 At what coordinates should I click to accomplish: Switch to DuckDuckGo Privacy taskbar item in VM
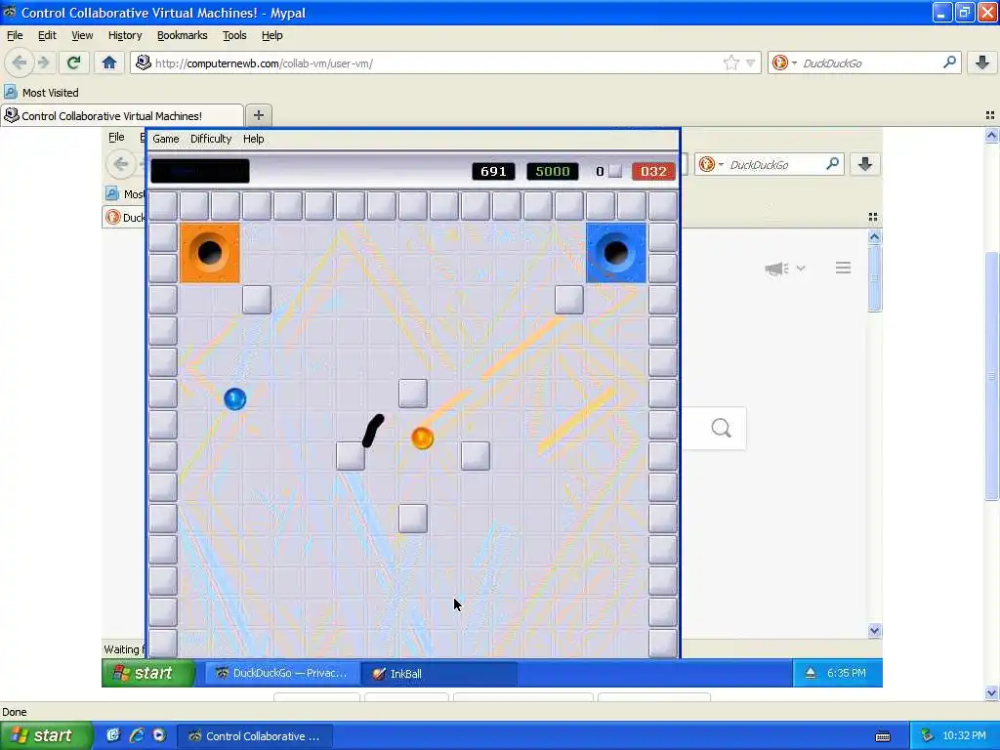(281, 673)
